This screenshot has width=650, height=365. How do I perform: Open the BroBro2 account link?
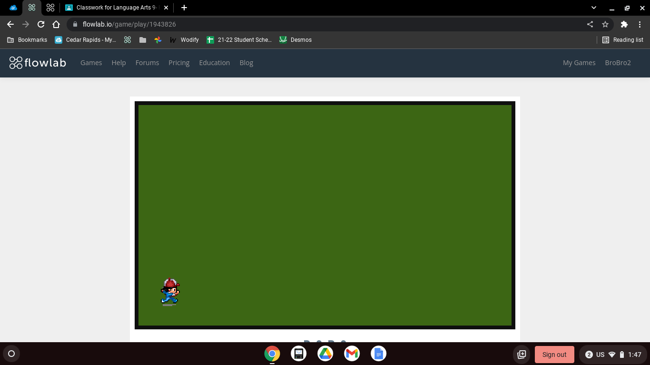[618, 63]
